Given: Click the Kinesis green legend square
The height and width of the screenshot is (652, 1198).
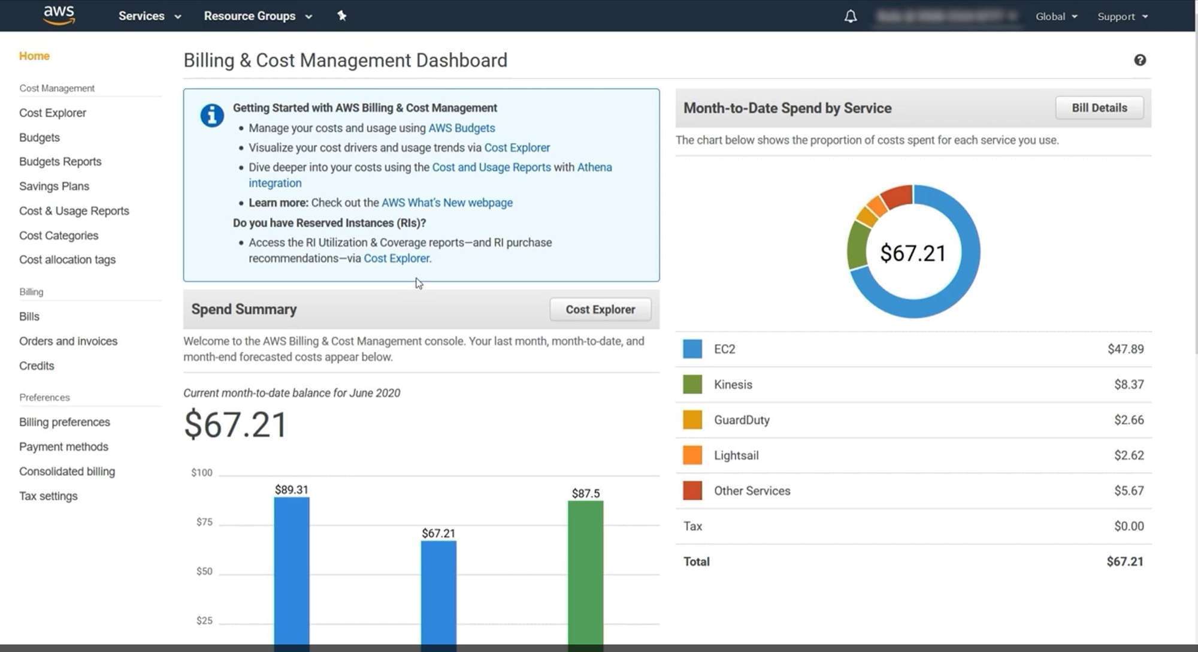Looking at the screenshot, I should click(x=692, y=384).
